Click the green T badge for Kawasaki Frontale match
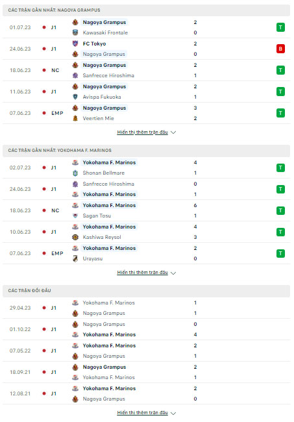The width and height of the screenshot is (294, 422). pyautogui.click(x=280, y=27)
